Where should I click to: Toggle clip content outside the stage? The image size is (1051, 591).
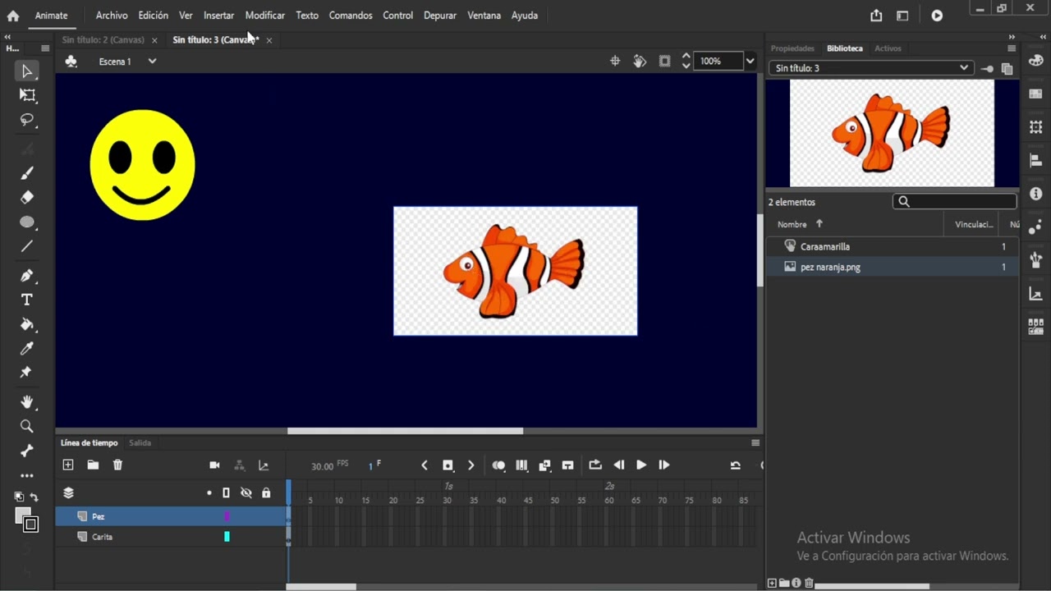(664, 61)
